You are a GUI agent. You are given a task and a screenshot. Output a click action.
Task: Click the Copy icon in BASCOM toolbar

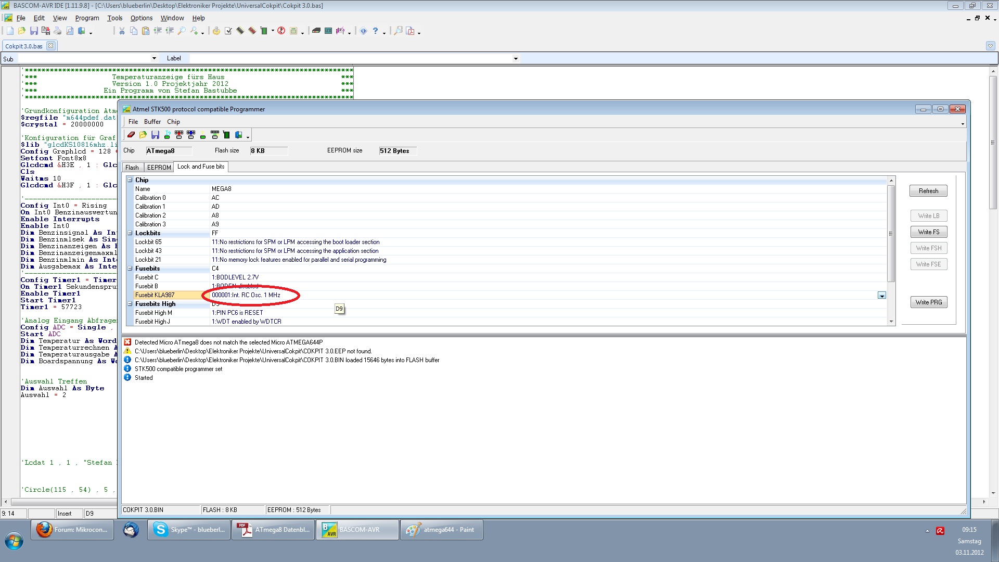point(134,31)
